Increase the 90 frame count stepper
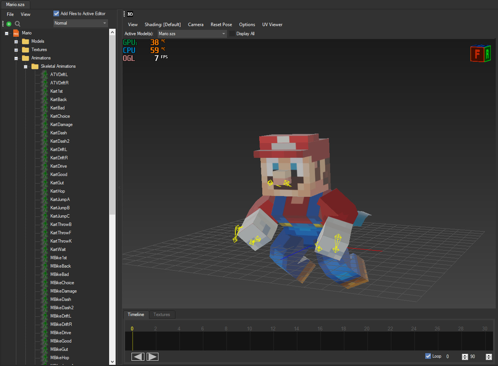The image size is (498, 366). tap(465, 354)
